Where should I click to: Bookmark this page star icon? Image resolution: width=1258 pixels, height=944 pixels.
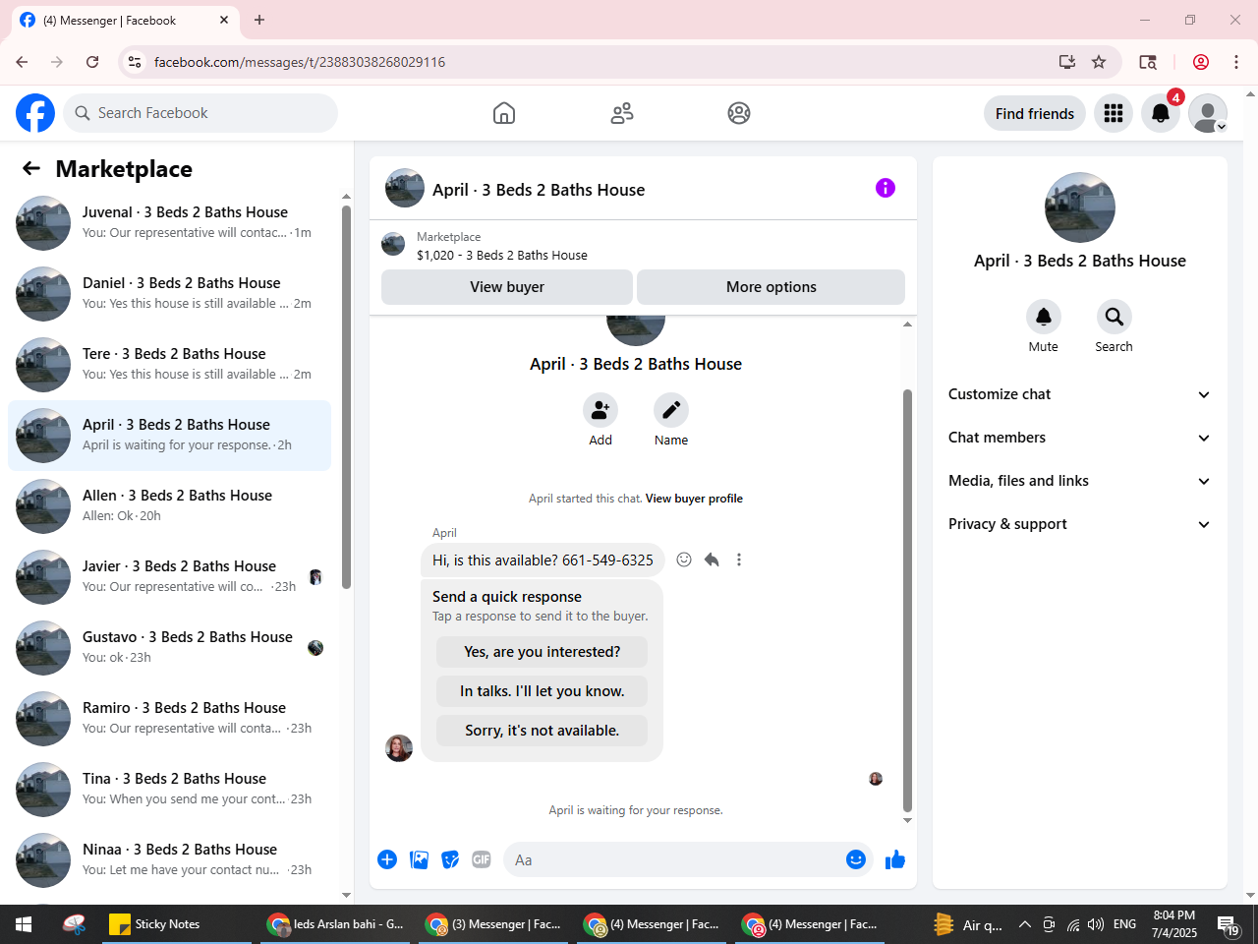[x=1099, y=62]
